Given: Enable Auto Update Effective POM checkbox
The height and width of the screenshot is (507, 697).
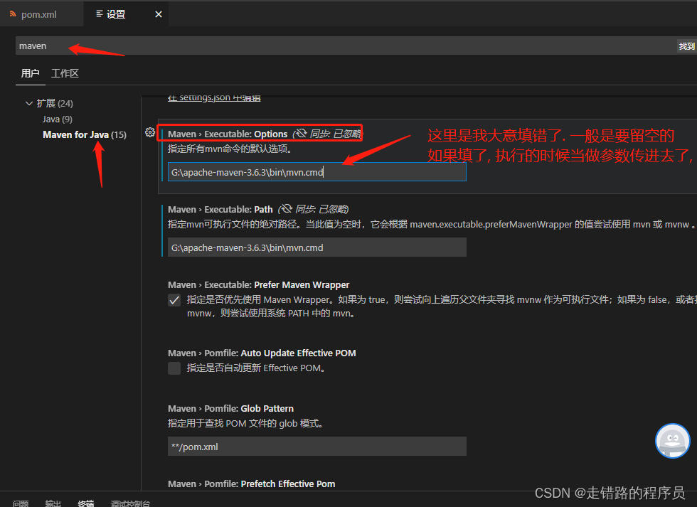Looking at the screenshot, I should [x=174, y=368].
